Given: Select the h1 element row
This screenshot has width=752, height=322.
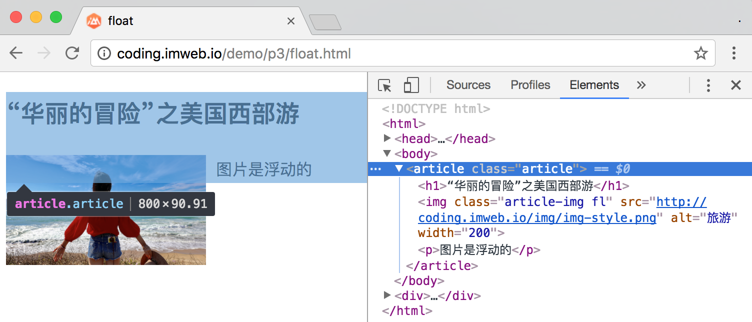Looking at the screenshot, I should (x=523, y=186).
